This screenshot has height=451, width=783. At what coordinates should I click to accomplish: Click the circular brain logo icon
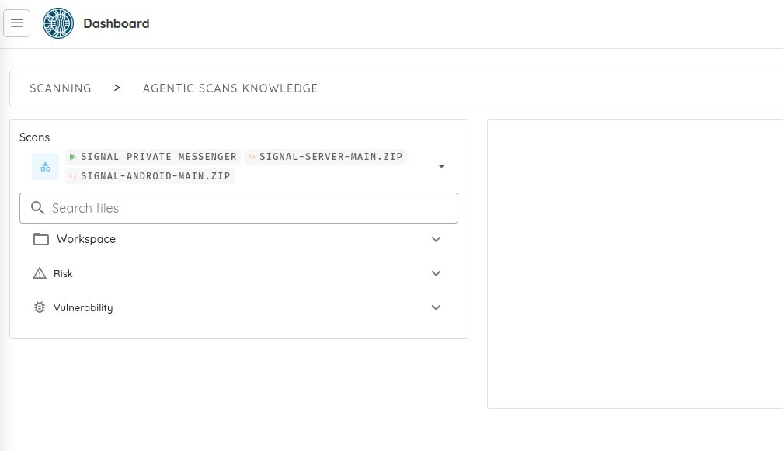click(58, 23)
